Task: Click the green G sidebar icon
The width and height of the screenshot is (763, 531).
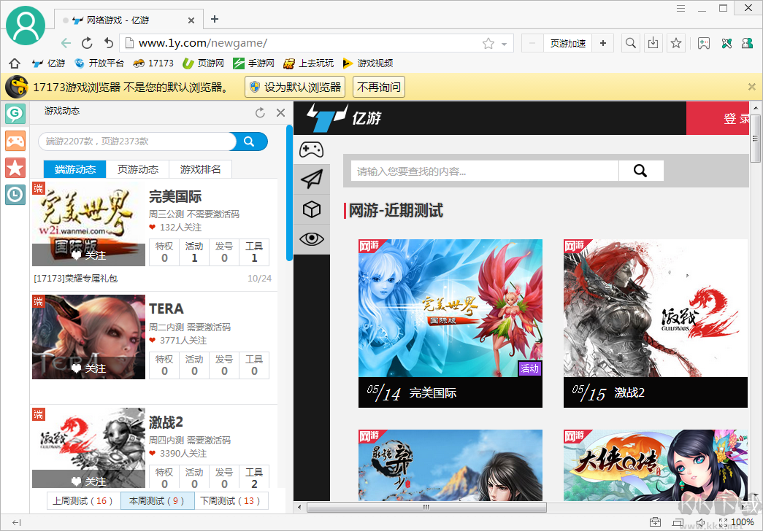Action: (x=15, y=114)
